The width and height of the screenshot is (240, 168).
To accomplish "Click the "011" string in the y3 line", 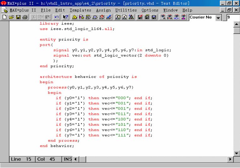I will [x=122, y=114].
